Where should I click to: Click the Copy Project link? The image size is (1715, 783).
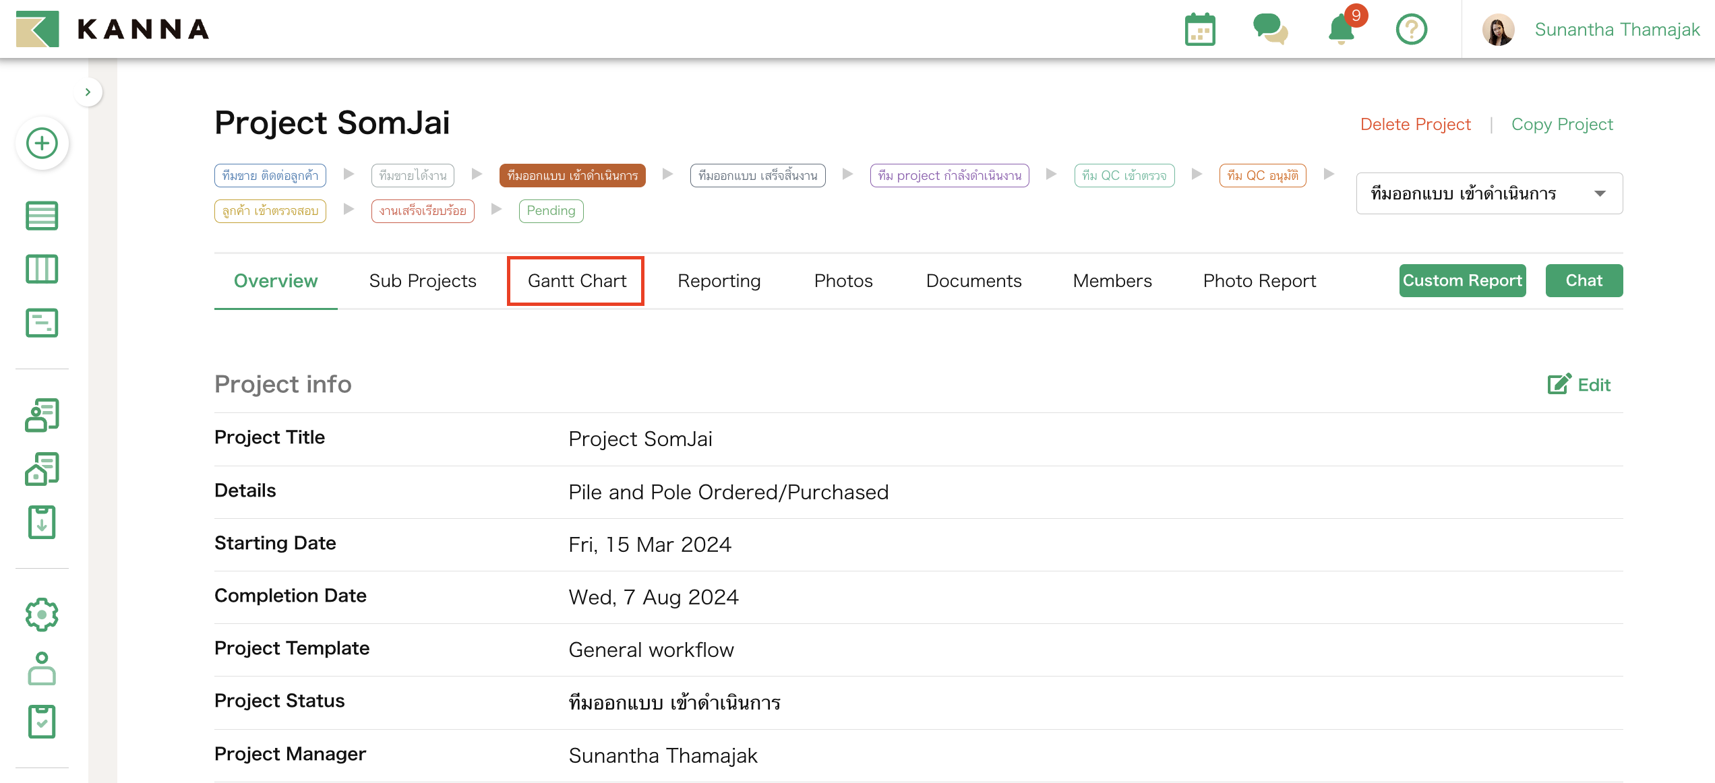(x=1562, y=124)
